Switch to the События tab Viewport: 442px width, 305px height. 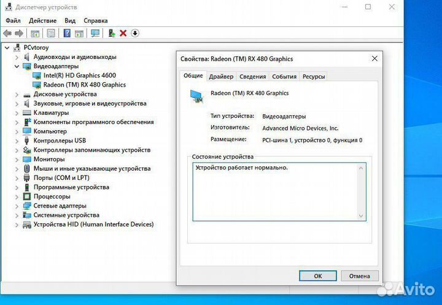point(284,76)
